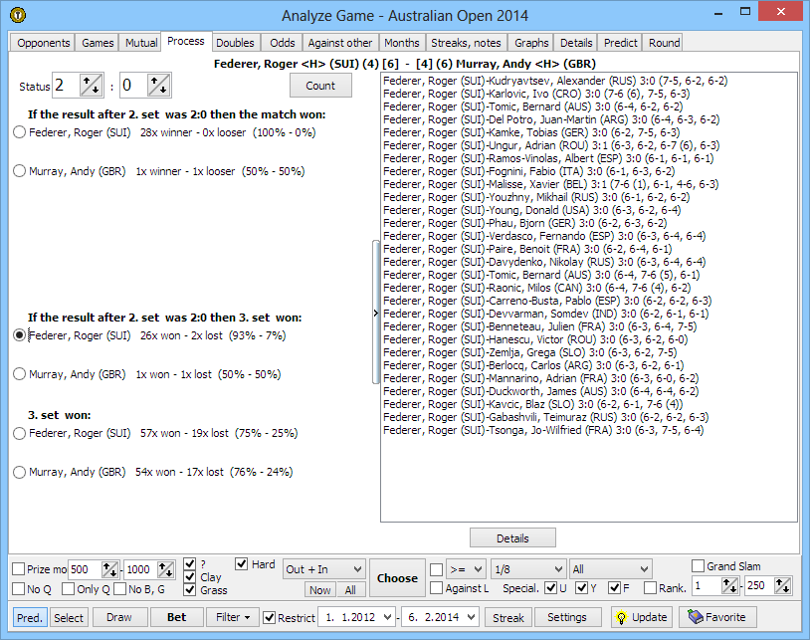810x640 pixels.
Task: Enable the Only Q checkbox
Action: tap(68, 589)
